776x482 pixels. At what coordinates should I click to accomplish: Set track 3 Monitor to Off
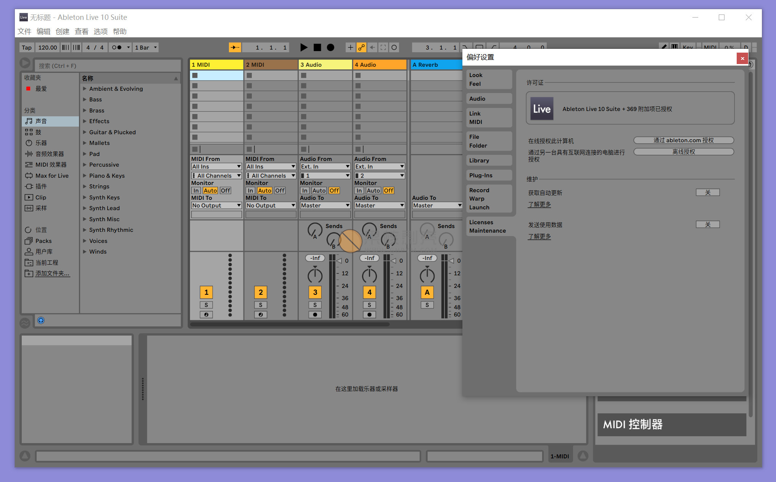click(335, 190)
